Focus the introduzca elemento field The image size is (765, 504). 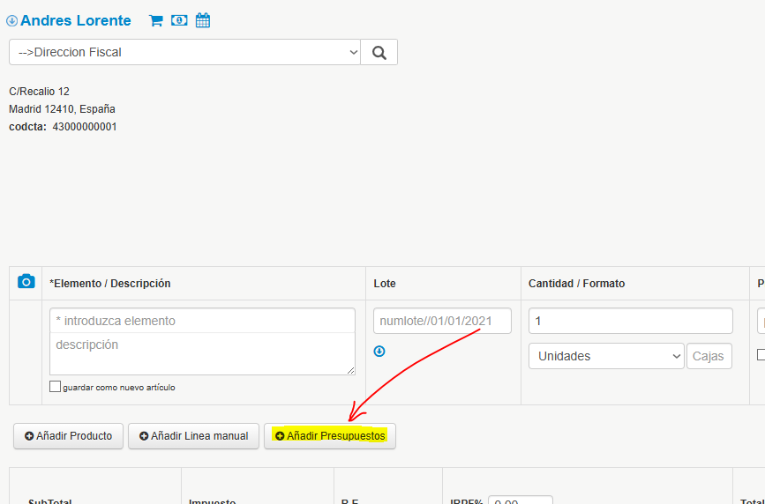coord(202,321)
